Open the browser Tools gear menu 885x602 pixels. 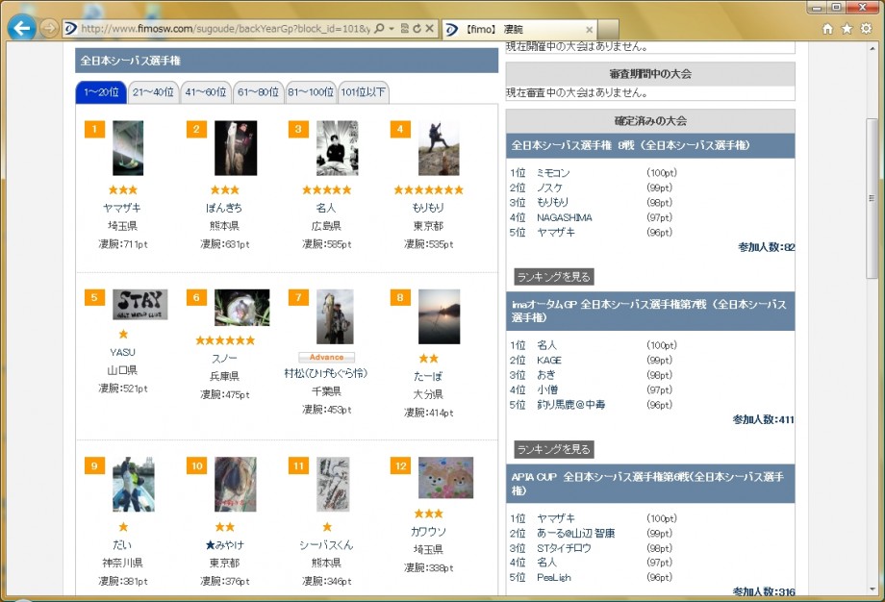(867, 29)
